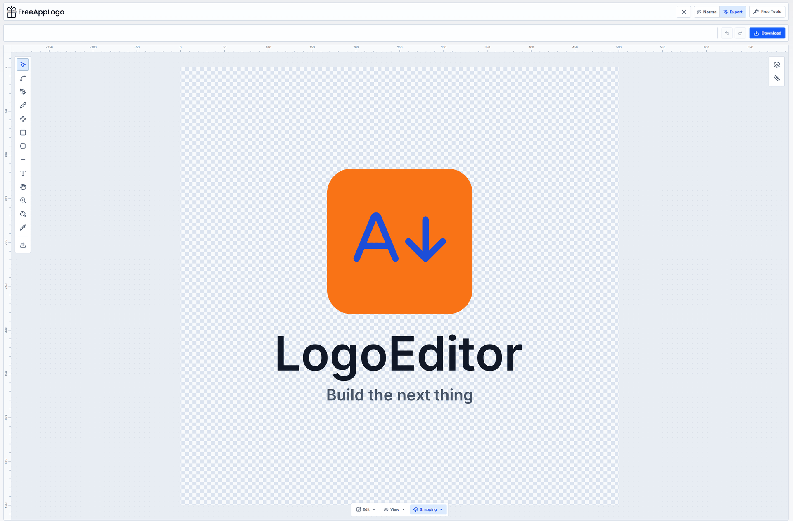This screenshot has height=521, width=793.
Task: Select the 'Build the next thing' tagline
Action: coord(399,395)
